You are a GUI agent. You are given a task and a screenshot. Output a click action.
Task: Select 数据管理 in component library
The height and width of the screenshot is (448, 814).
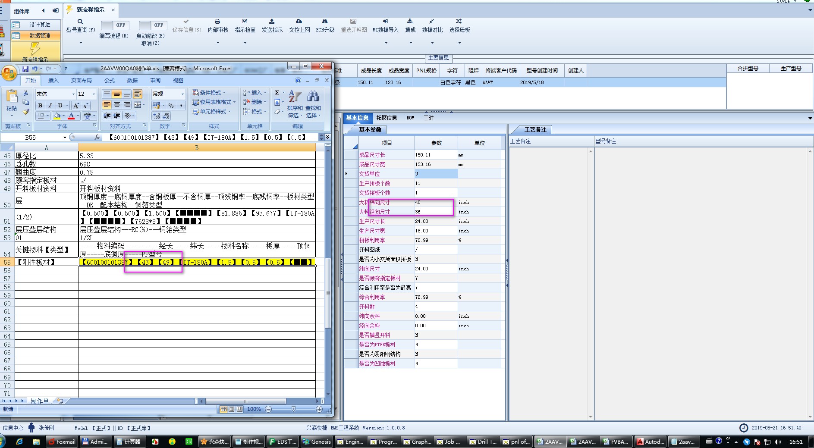coord(36,36)
